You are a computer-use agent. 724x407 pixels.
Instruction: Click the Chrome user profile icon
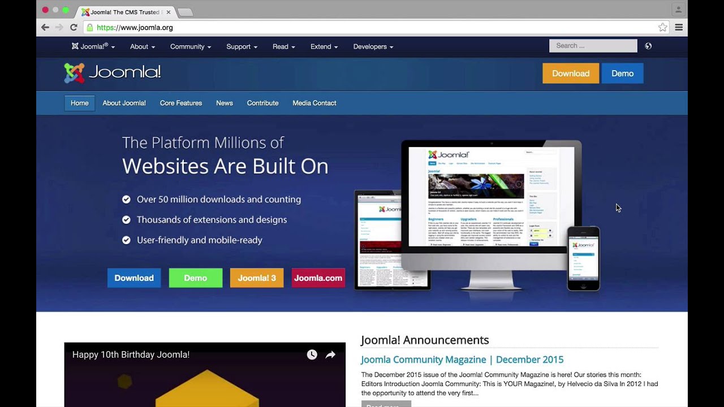click(679, 10)
